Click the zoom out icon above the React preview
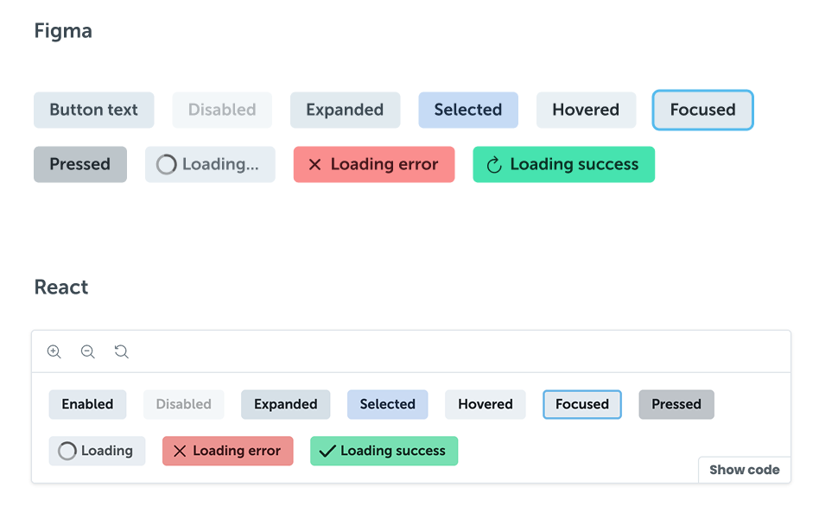 pyautogui.click(x=87, y=351)
